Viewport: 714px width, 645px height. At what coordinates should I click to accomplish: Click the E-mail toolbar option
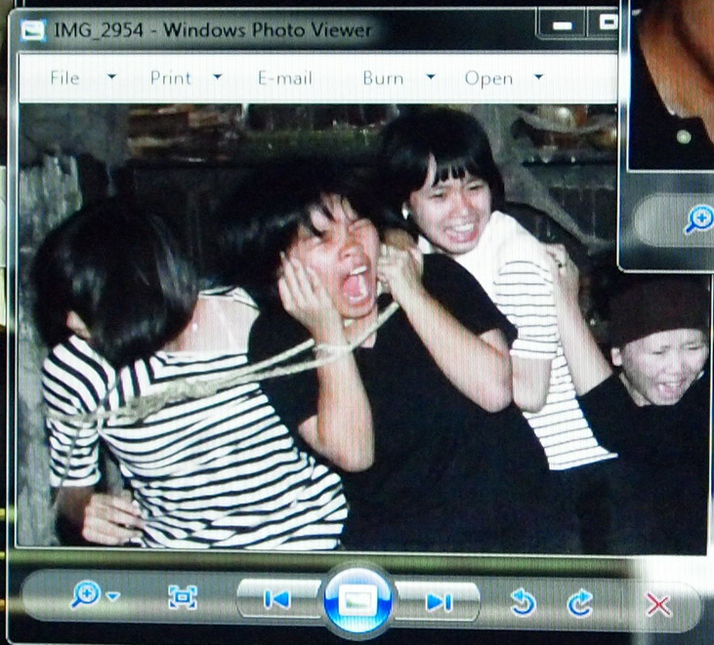point(285,78)
